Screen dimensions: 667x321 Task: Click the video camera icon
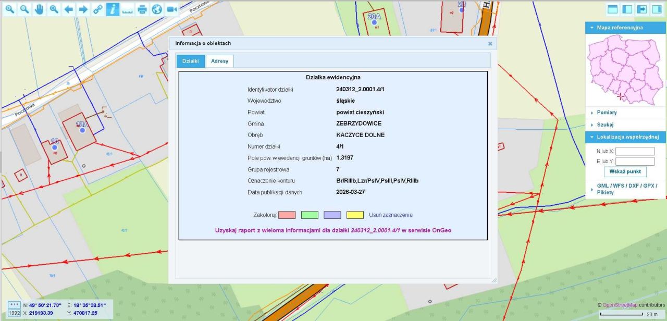pos(171,9)
